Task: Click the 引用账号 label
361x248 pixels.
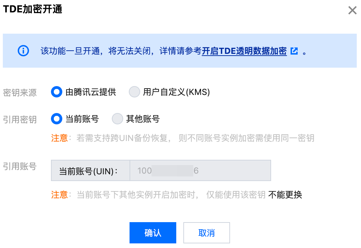Action: [x=20, y=166]
